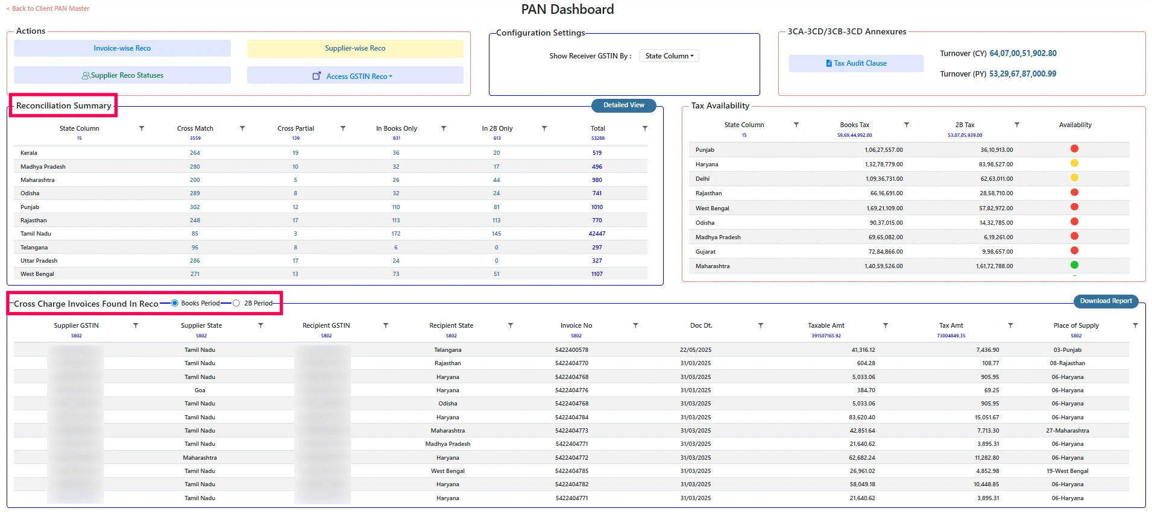Screen dimensions: 1152x526
Task: Open Invoice-wise Reco
Action: pos(122,48)
